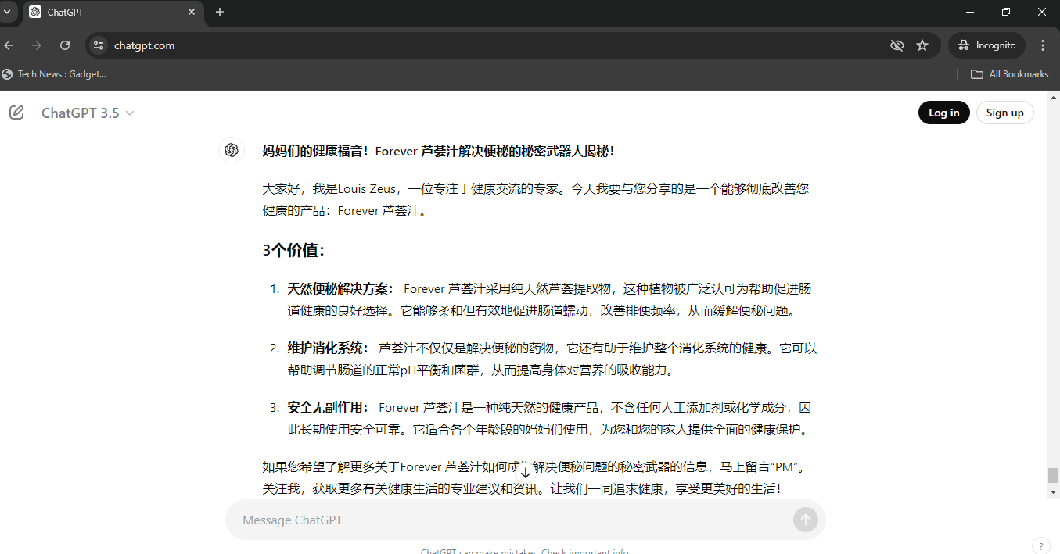The width and height of the screenshot is (1060, 554).
Task: Open the site information icon in address bar
Action: (x=99, y=45)
